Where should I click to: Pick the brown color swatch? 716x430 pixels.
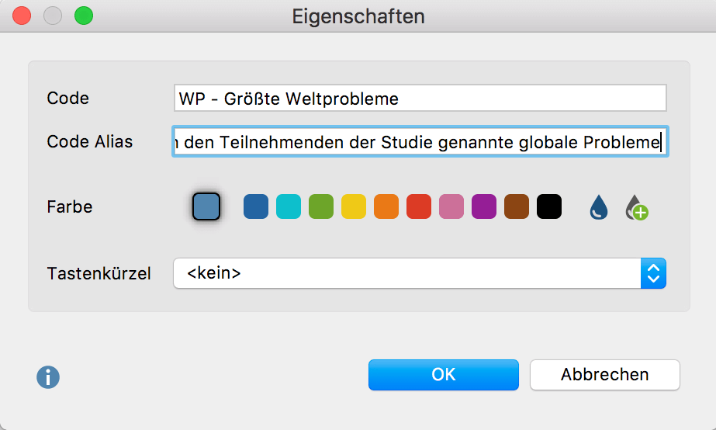(517, 206)
